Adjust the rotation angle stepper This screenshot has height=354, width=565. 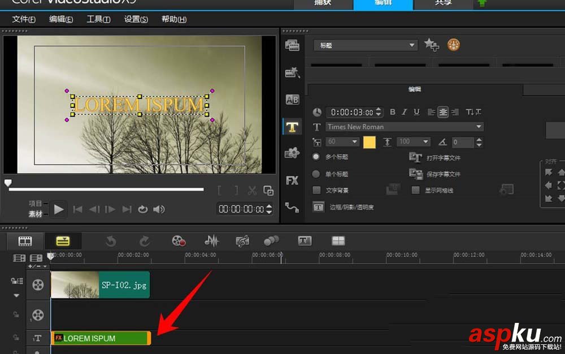(479, 143)
